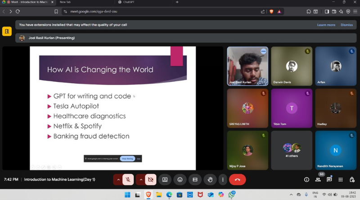The height and width of the screenshot is (200, 360).
Task: Dismiss the extensions warning banner
Action: pyautogui.click(x=346, y=25)
